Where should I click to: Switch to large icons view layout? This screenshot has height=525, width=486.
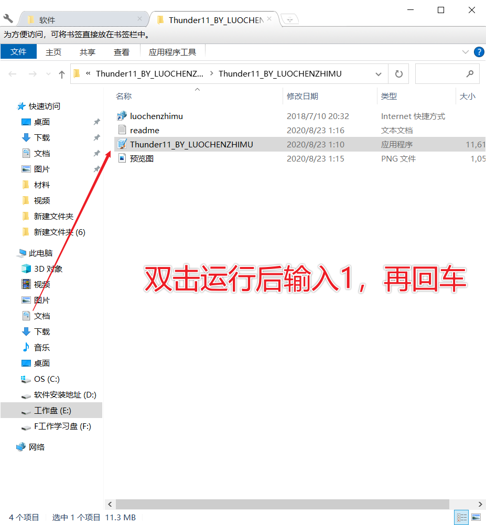coord(476,517)
